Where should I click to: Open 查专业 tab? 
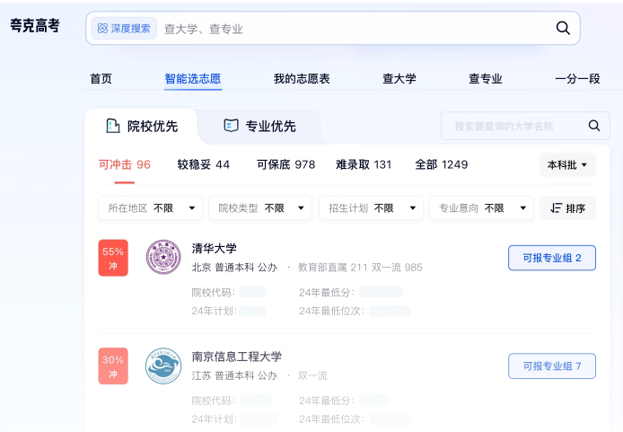pyautogui.click(x=485, y=79)
